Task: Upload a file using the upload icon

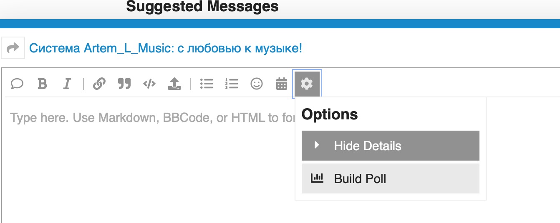Action: pos(174,84)
